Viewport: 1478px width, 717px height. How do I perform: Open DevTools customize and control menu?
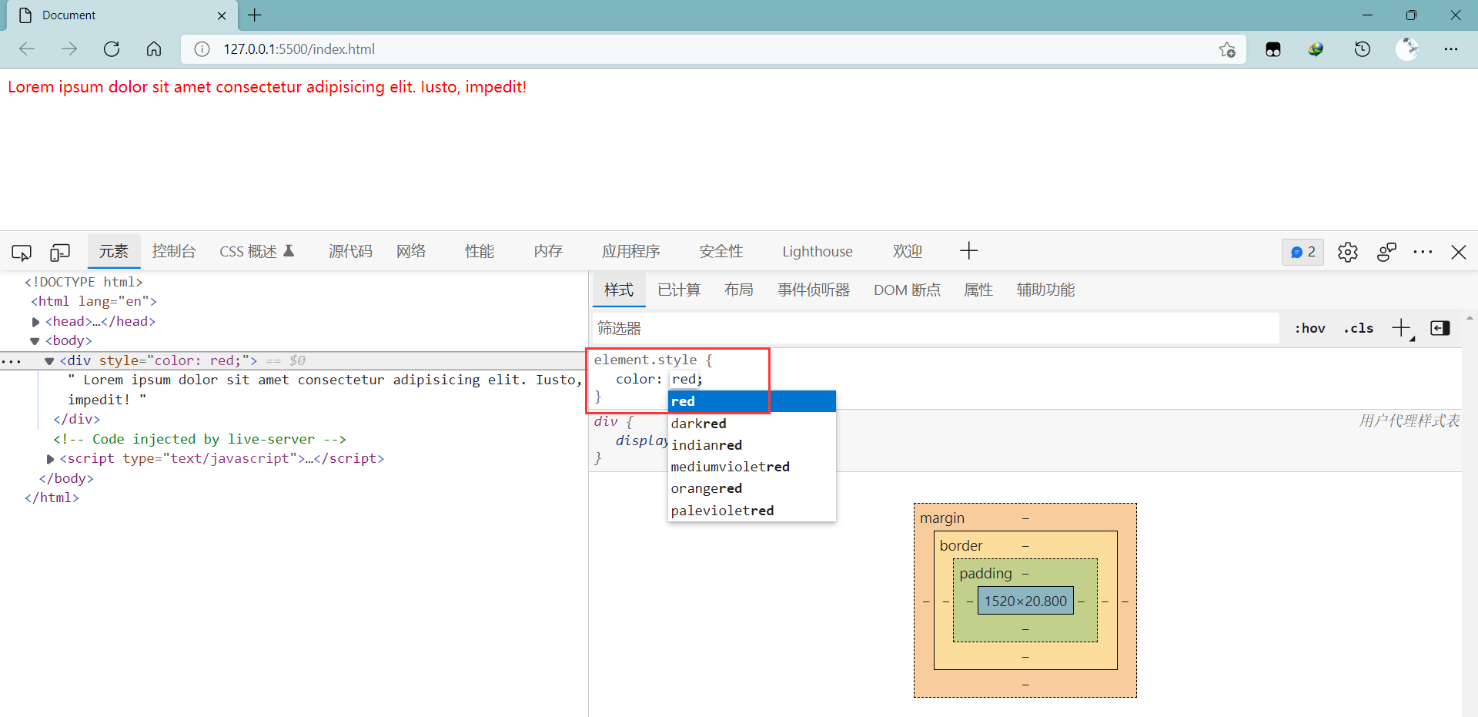tap(1423, 252)
